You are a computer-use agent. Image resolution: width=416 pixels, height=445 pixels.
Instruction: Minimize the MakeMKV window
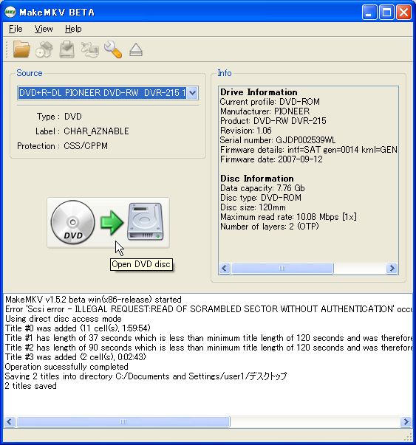369,13
